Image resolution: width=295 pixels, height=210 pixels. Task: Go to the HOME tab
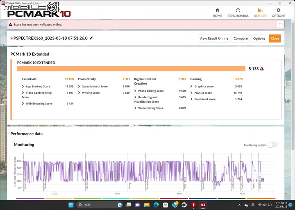tap(217, 13)
